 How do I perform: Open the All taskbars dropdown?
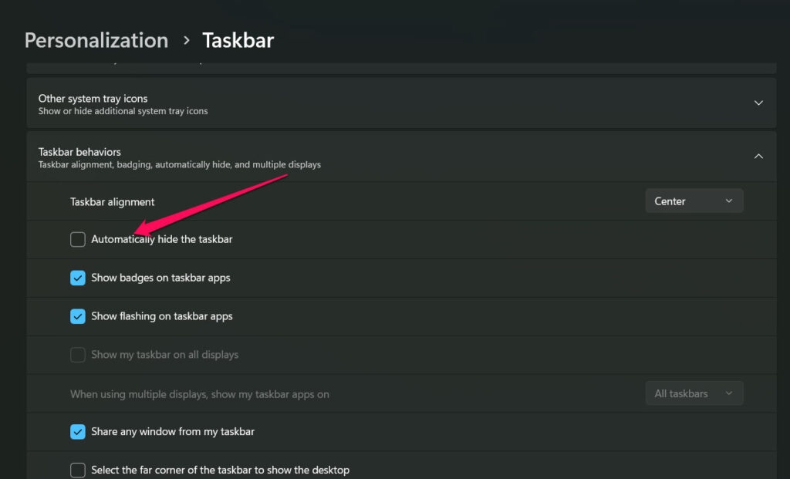694,393
